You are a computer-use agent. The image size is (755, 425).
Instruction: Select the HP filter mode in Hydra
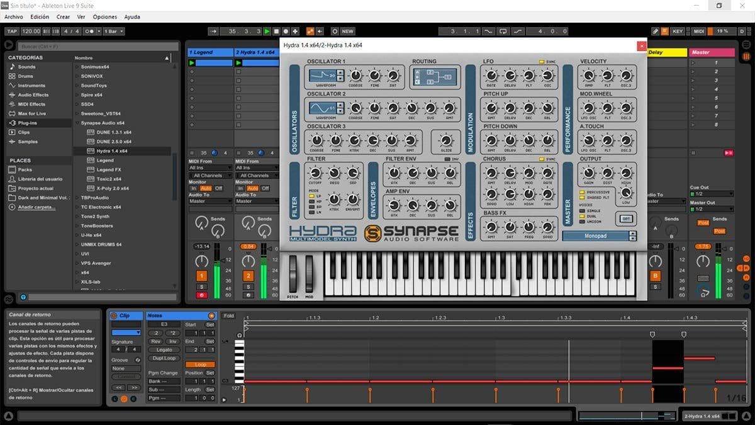click(x=311, y=201)
